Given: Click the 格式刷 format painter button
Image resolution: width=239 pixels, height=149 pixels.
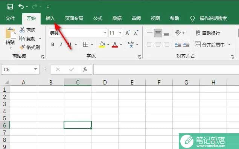Looking at the screenshot, I should 30,47.
